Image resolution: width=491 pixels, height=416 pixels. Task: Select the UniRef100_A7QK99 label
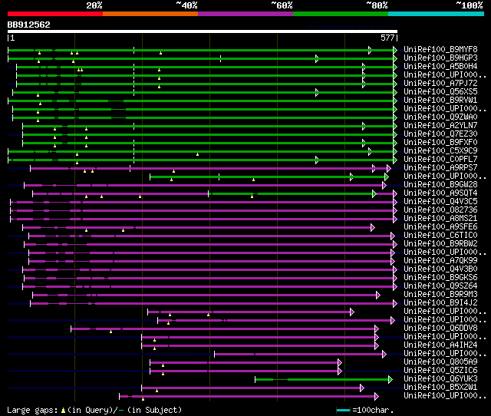(x=440, y=261)
